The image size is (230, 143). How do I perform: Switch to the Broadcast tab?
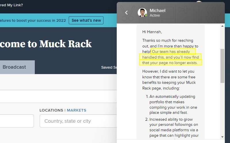click(14, 67)
